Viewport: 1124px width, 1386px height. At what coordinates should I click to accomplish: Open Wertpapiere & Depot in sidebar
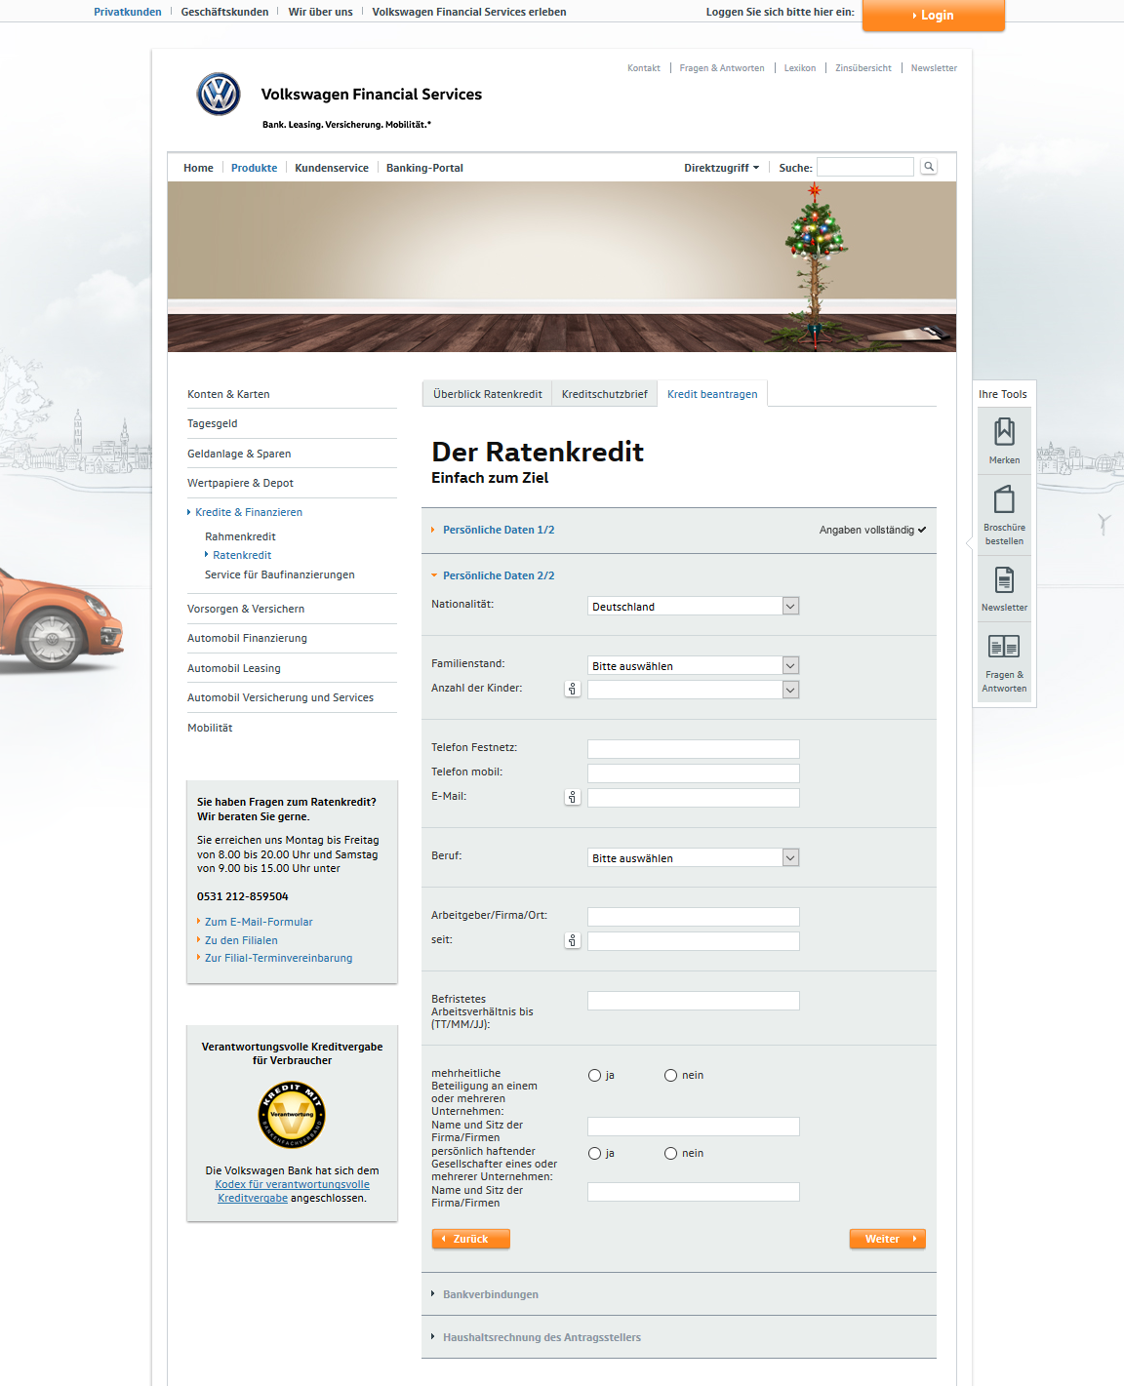coord(240,483)
